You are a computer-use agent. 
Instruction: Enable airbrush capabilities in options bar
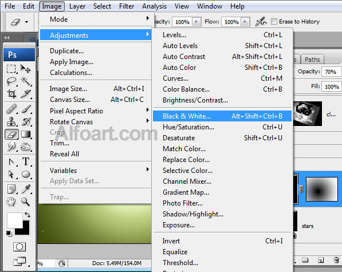(x=261, y=22)
